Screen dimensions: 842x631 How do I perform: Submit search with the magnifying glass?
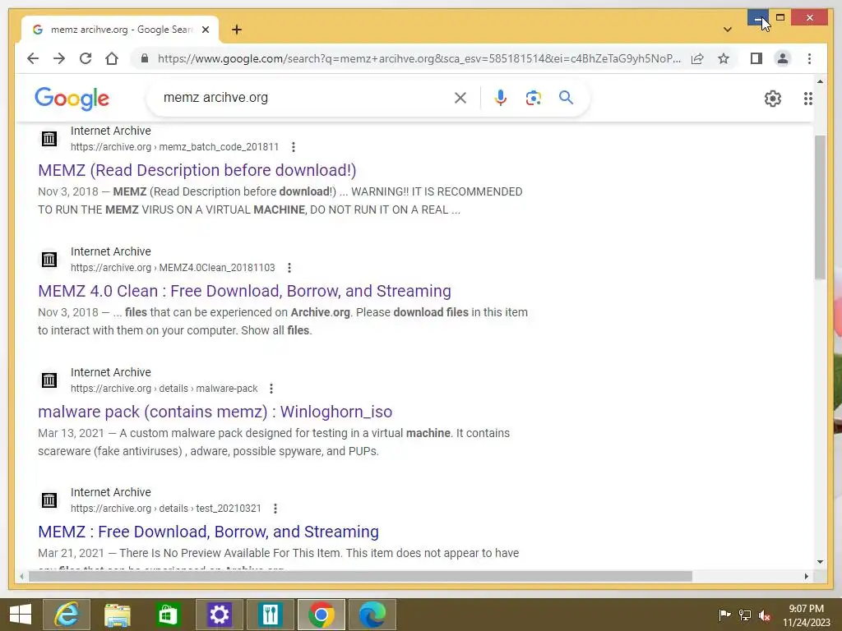pos(566,98)
